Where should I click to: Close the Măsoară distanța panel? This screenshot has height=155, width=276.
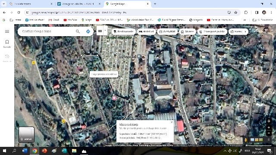coord(172,122)
